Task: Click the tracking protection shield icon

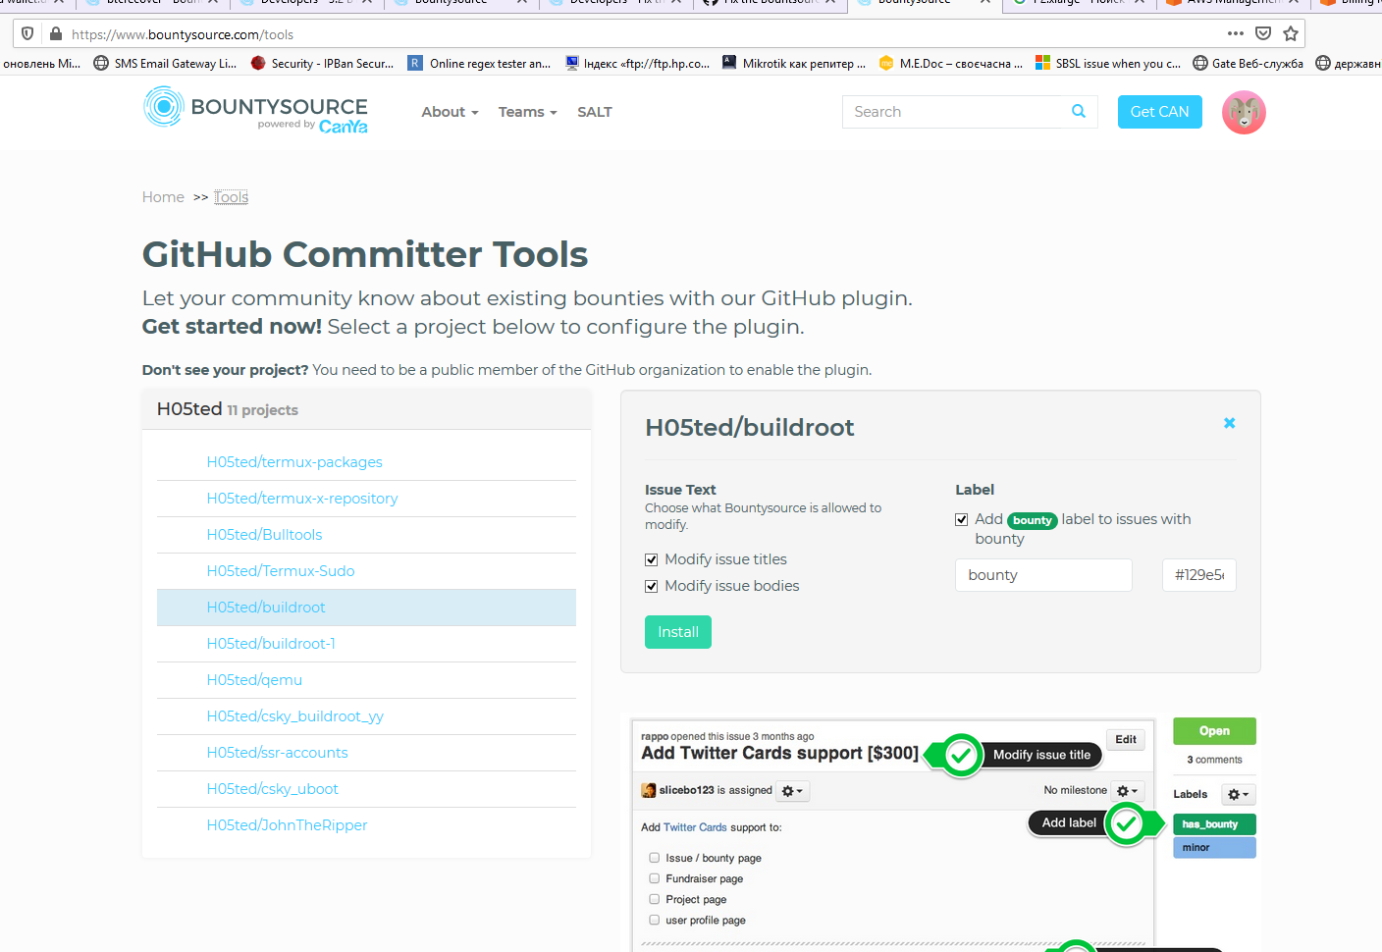Action: coord(27,32)
